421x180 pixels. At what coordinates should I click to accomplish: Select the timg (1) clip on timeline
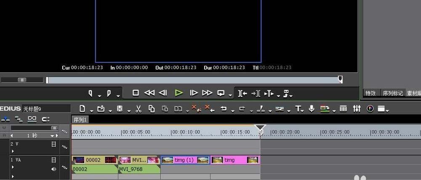point(185,160)
